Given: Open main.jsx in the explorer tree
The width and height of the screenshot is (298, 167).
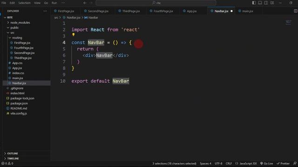Looking at the screenshot, I should click(27, 78).
